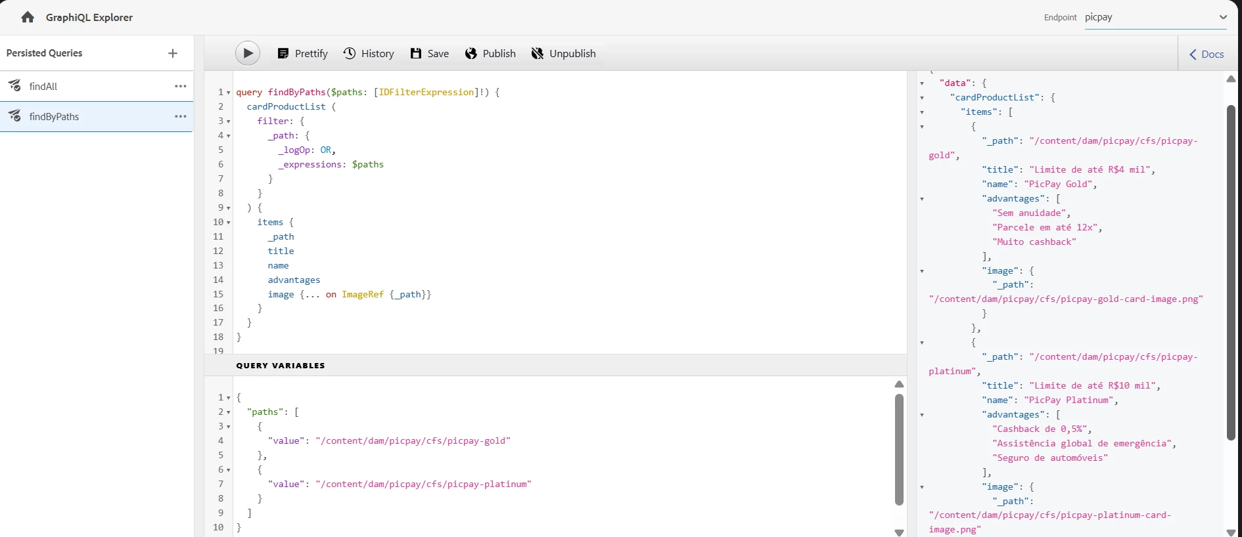Click the QUERY VARIABLES header

(x=281, y=366)
